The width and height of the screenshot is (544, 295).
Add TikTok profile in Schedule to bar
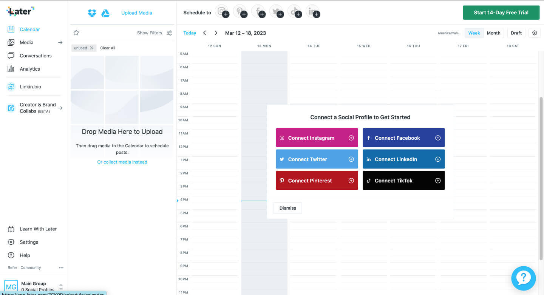(295, 12)
